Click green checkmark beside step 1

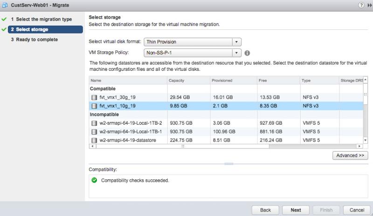4,19
